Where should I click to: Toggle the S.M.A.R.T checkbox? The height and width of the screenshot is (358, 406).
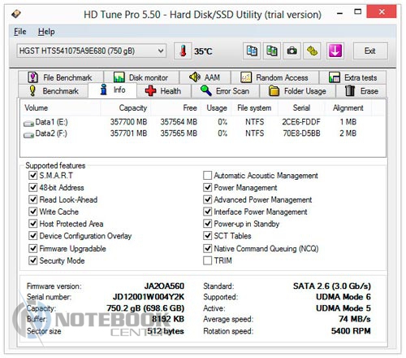tap(33, 175)
